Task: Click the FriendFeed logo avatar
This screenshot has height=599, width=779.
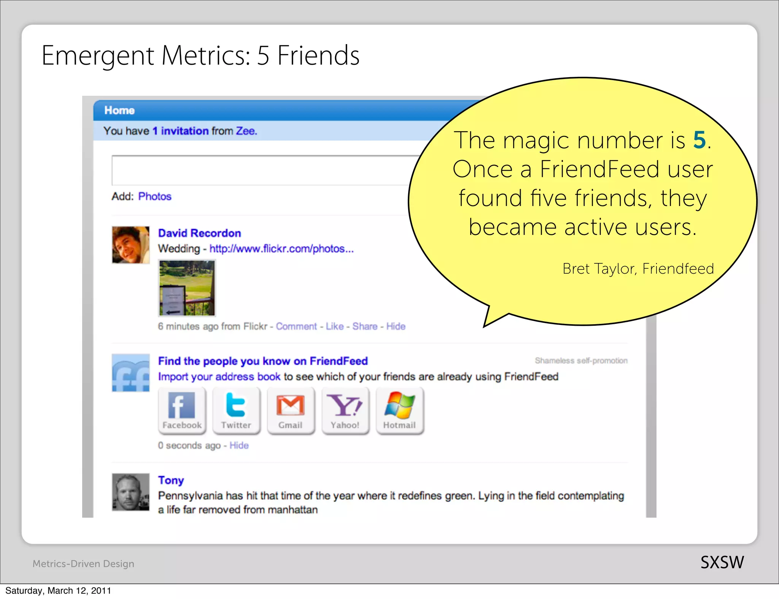Action: [x=130, y=373]
